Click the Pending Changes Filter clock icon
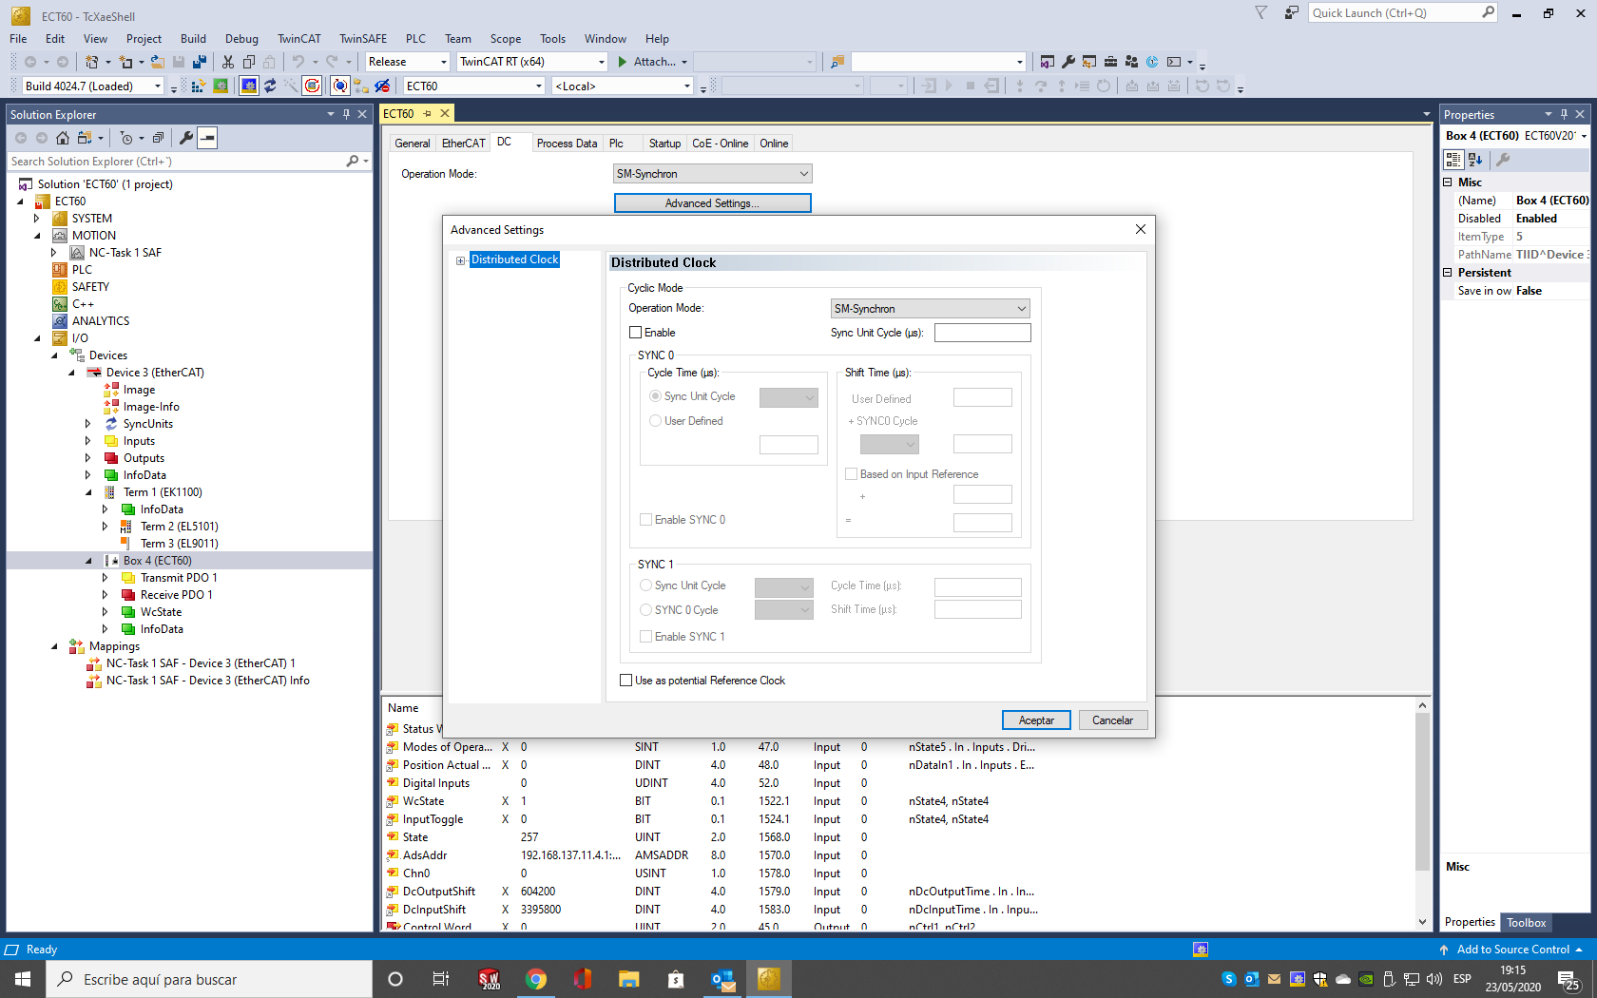 pos(125,138)
